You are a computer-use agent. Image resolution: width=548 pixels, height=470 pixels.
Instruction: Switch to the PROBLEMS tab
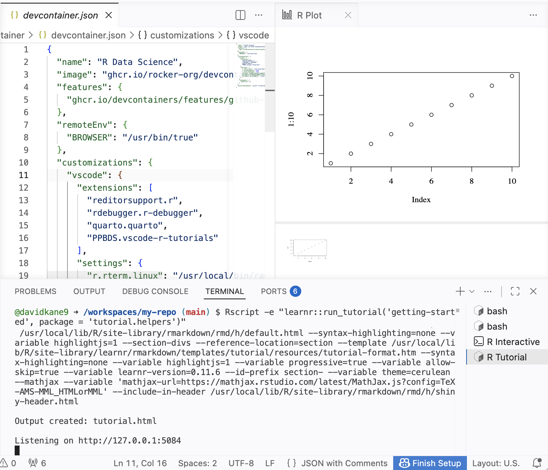[35, 291]
